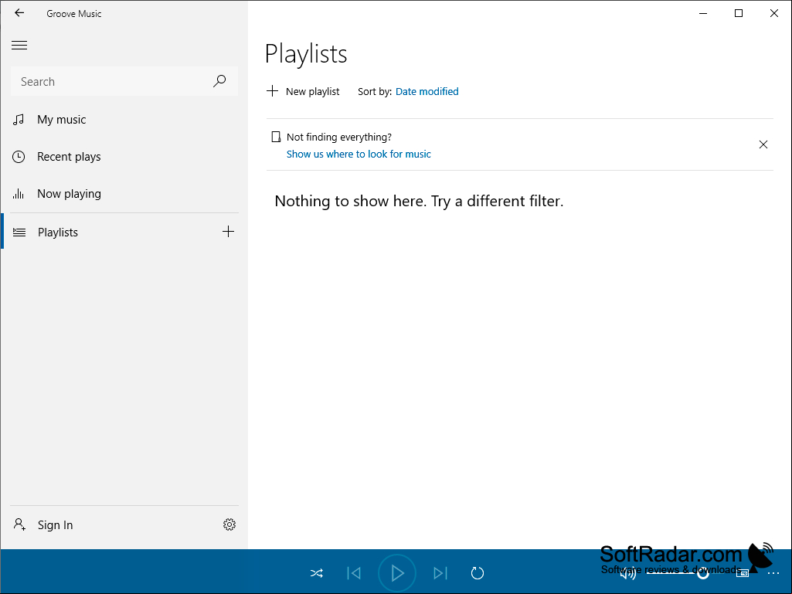Go back with the back arrow
This screenshot has width=792, height=594.
(19, 13)
